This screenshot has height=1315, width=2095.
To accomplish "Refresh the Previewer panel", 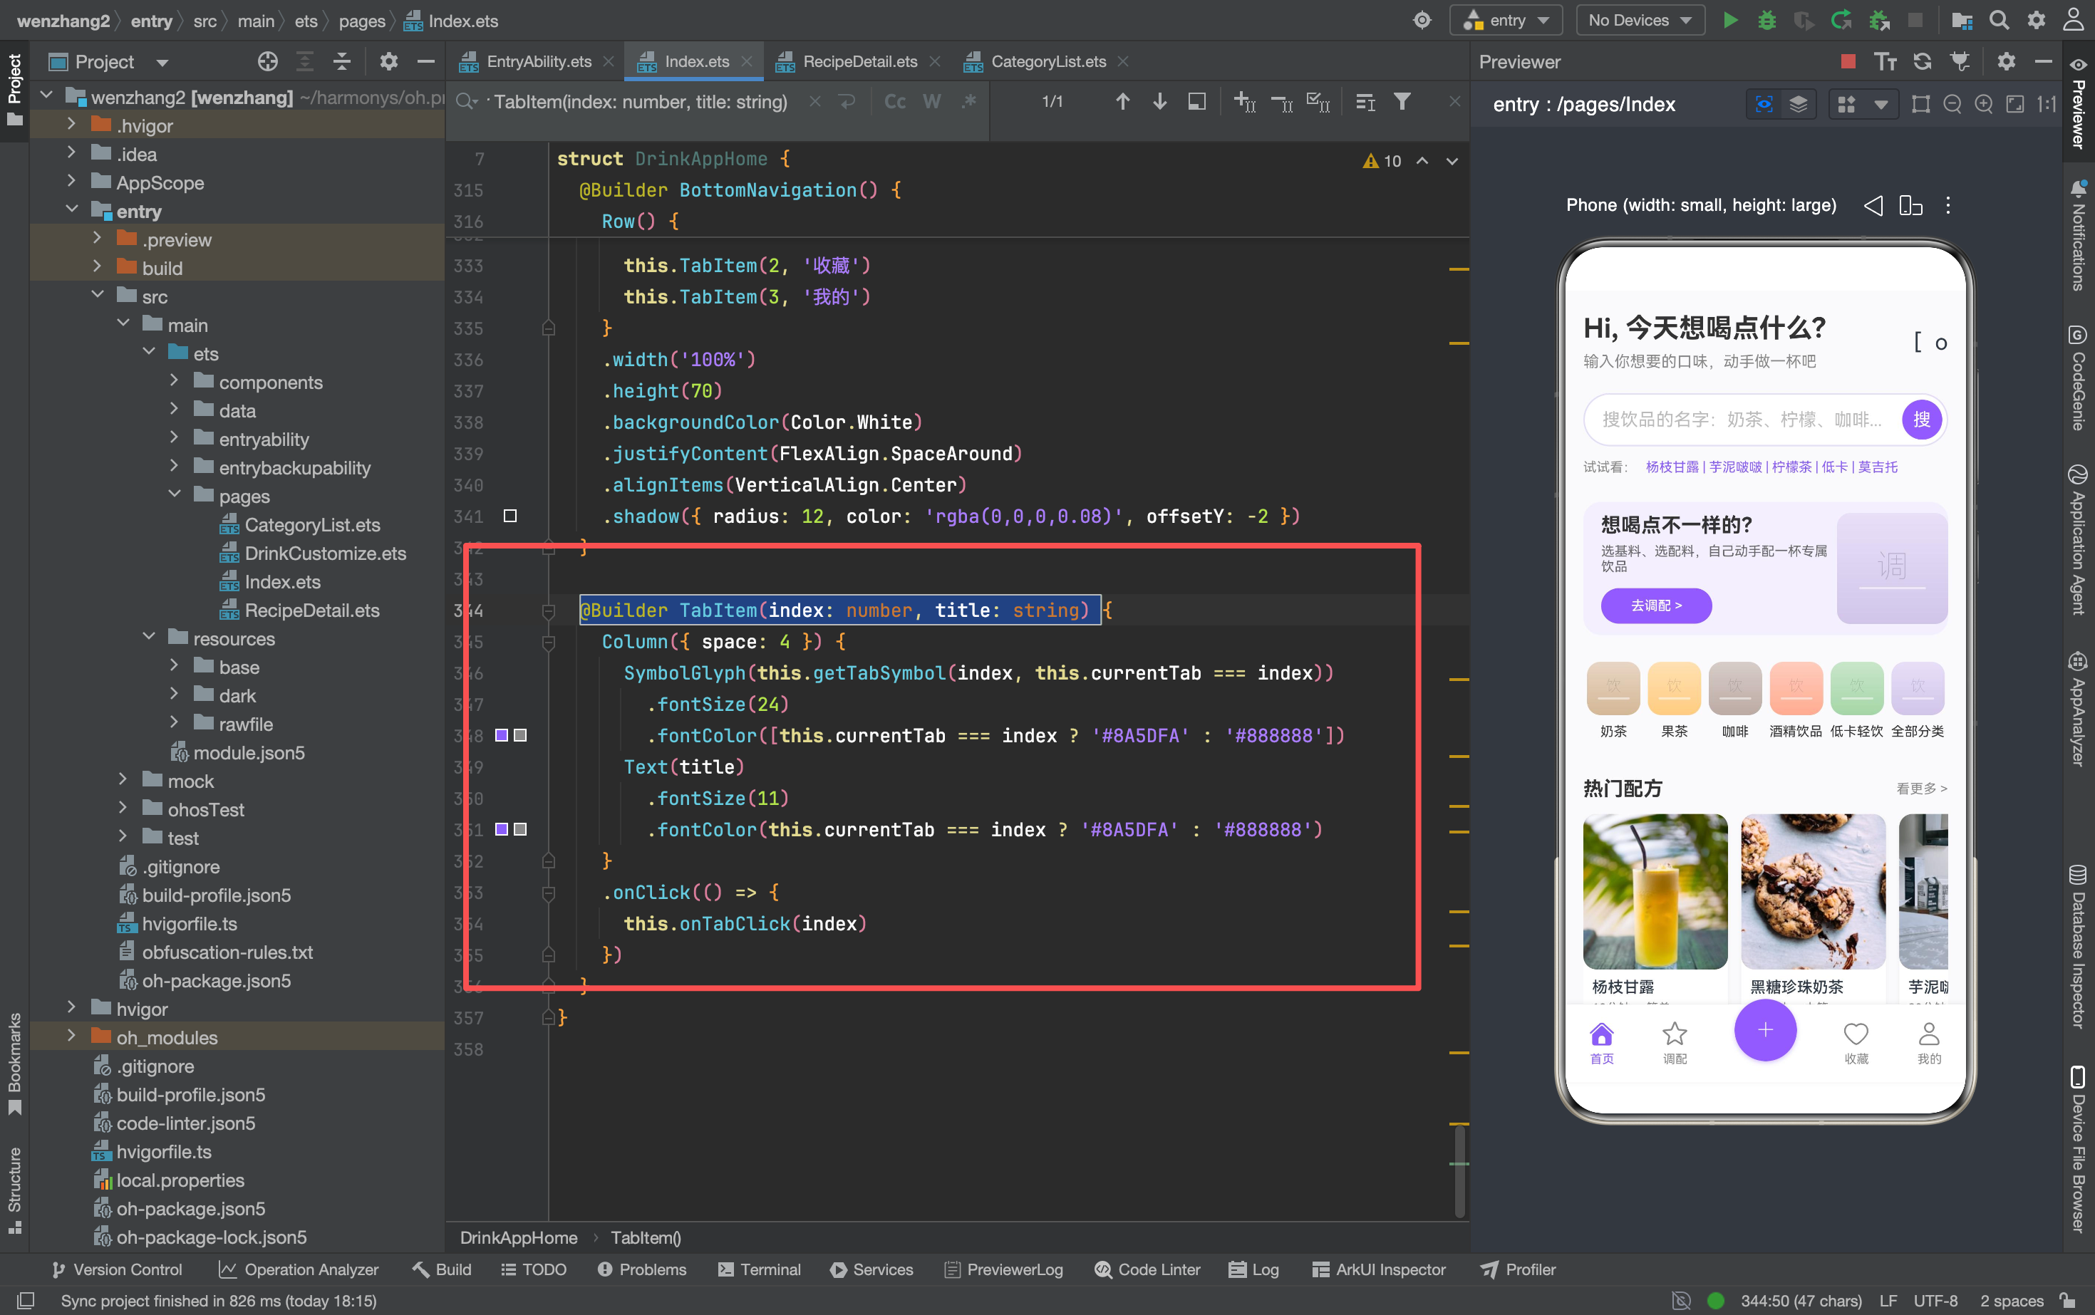I will coord(1922,61).
